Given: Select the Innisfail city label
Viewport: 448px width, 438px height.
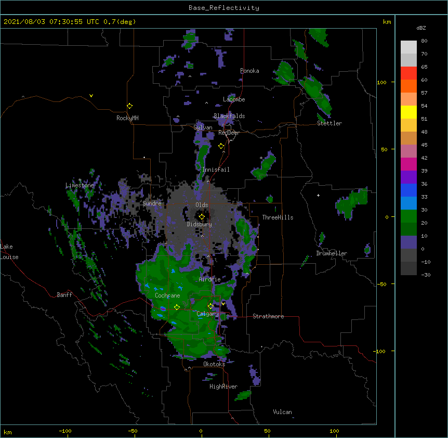Looking at the screenshot, I should click(x=216, y=170).
